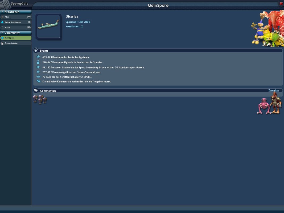
Task: Click the Sicarius creature thumbnail
Action: 49,26
